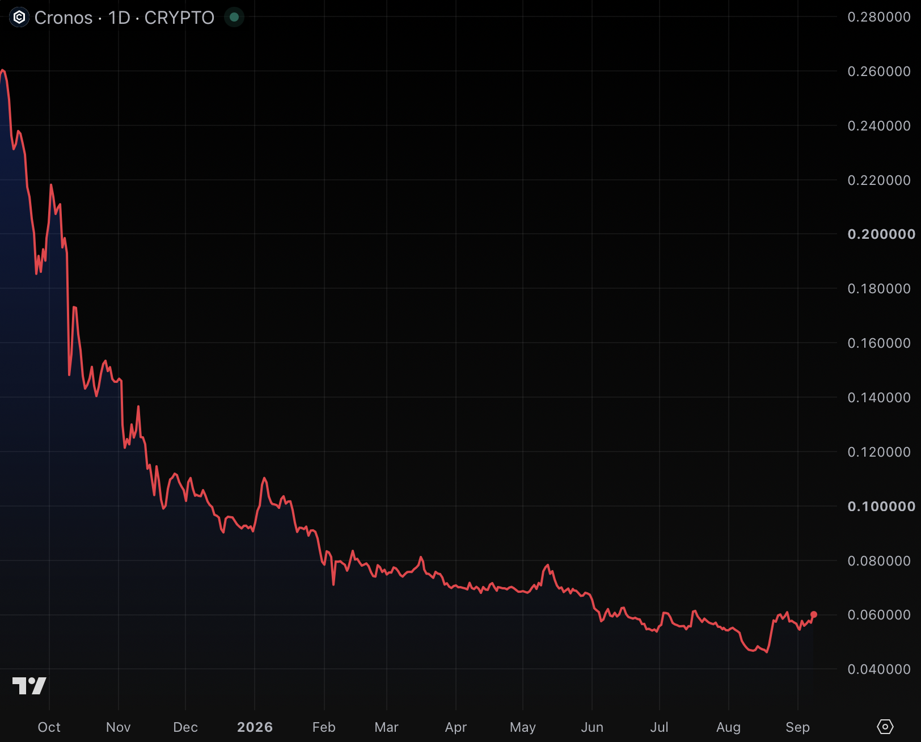Viewport: 921px width, 742px height.
Task: Click the Sep time axis label
Action: coord(798,727)
